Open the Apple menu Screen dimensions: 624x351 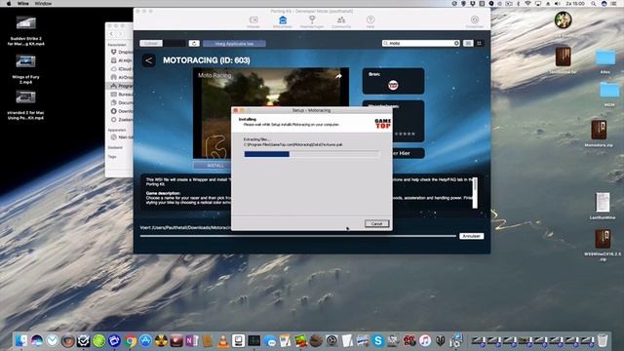[9, 3]
